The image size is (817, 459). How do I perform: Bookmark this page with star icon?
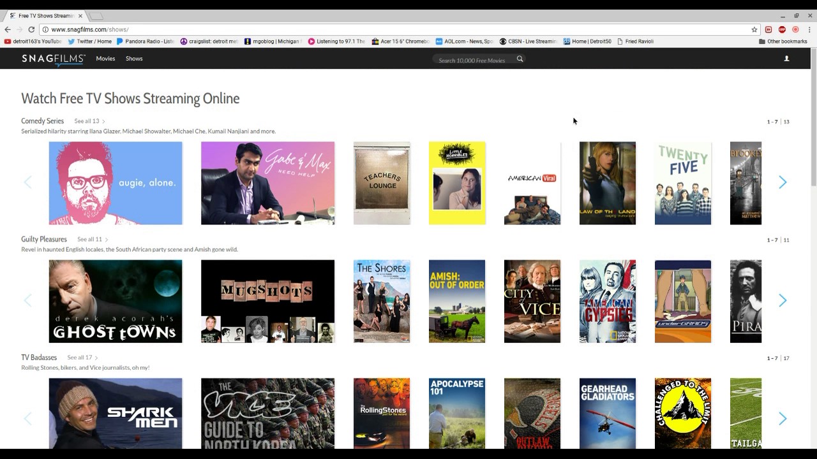point(754,29)
